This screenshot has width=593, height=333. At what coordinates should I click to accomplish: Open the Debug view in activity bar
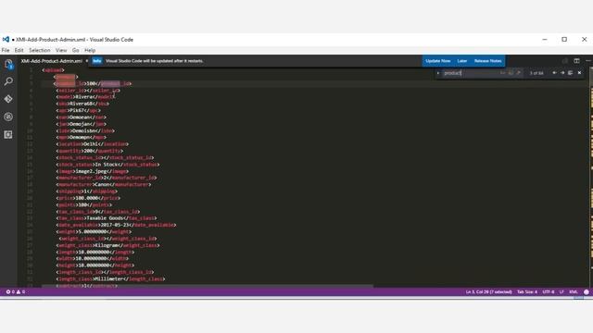coord(8,117)
